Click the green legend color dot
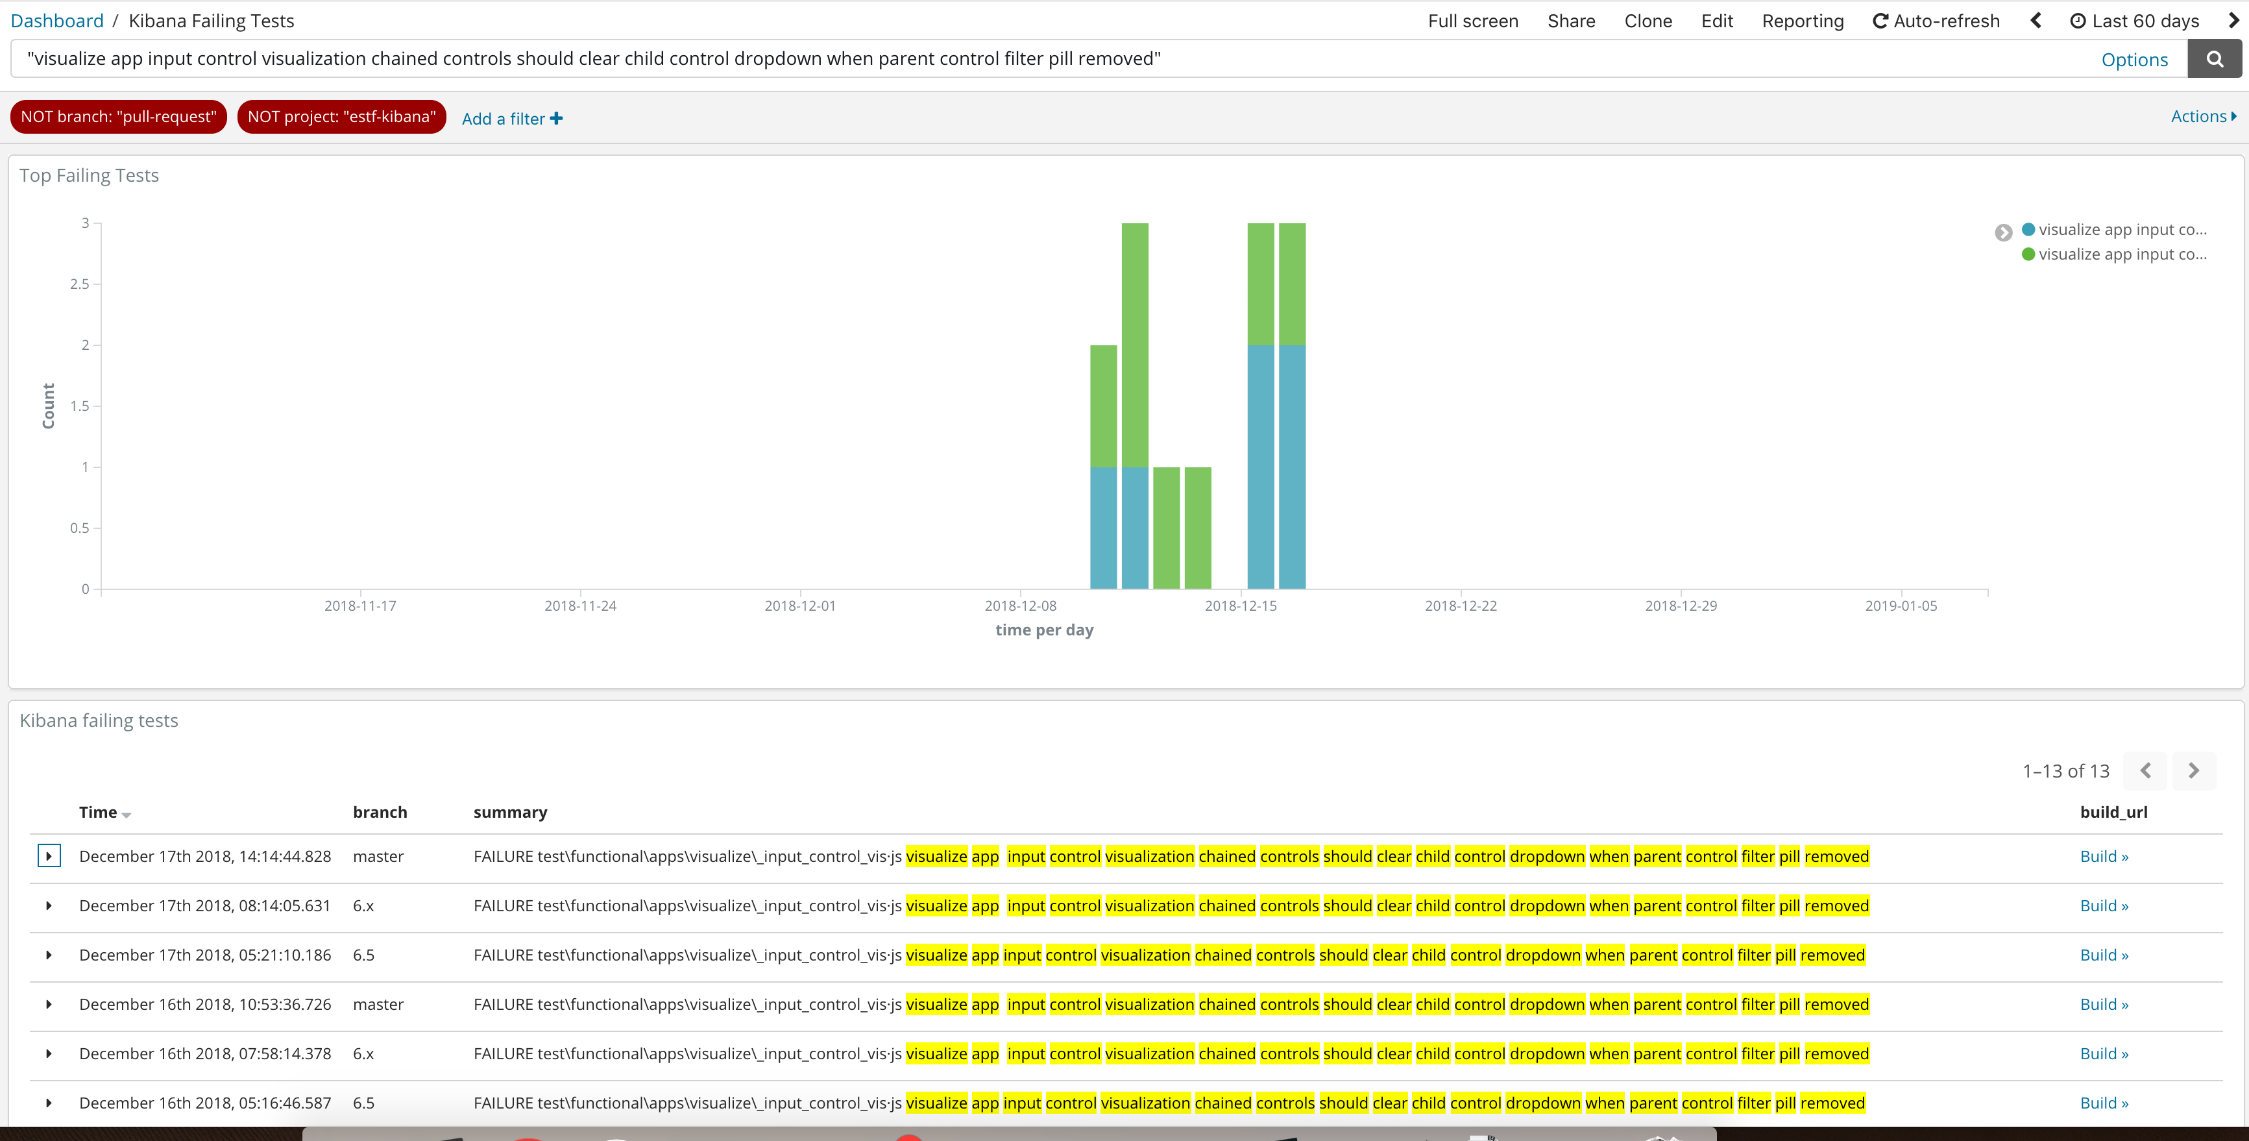2249x1141 pixels. click(2028, 254)
